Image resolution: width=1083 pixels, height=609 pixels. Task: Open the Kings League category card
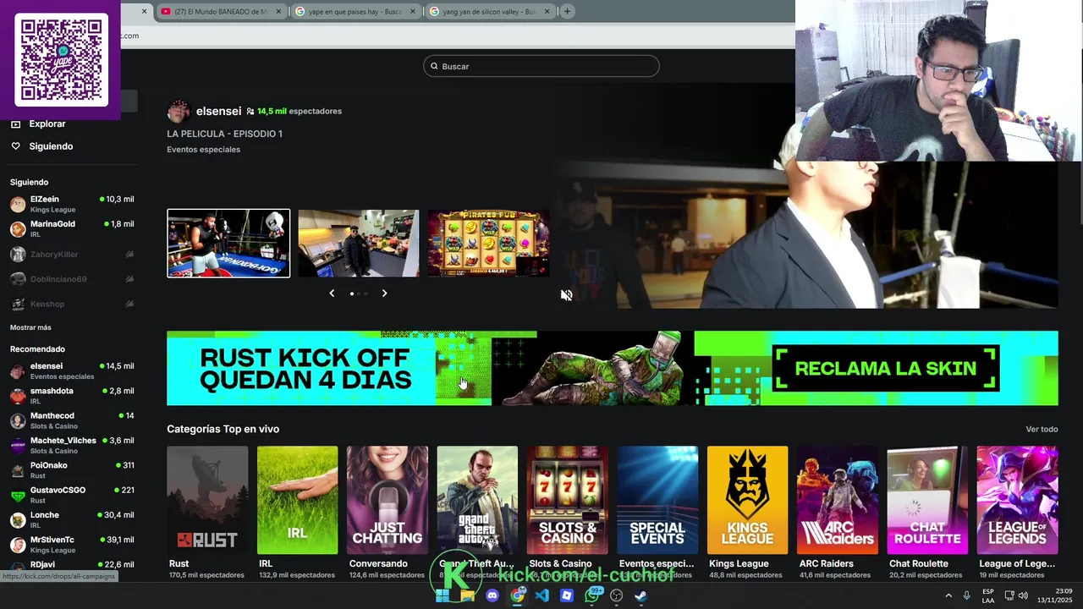(747, 500)
